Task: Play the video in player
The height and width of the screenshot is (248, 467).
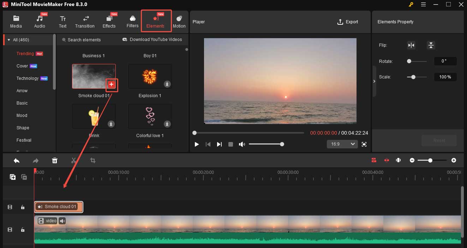Action: tap(197, 144)
